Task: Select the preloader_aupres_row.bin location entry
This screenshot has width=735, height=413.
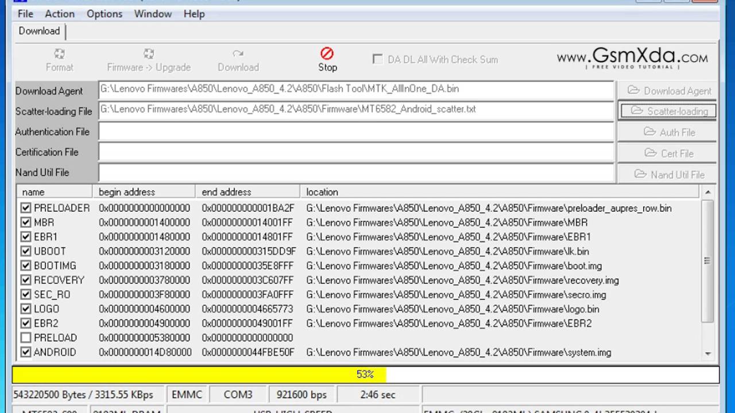Action: tap(489, 208)
